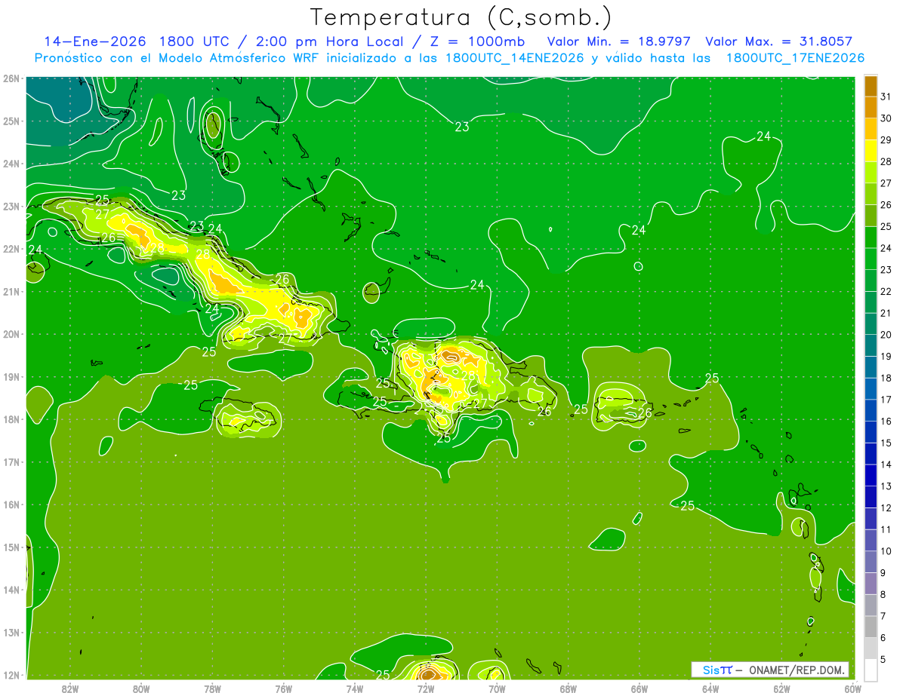Click the 26N latitude axis label
Image resolution: width=906 pixels, height=699 pixels.
[11, 78]
